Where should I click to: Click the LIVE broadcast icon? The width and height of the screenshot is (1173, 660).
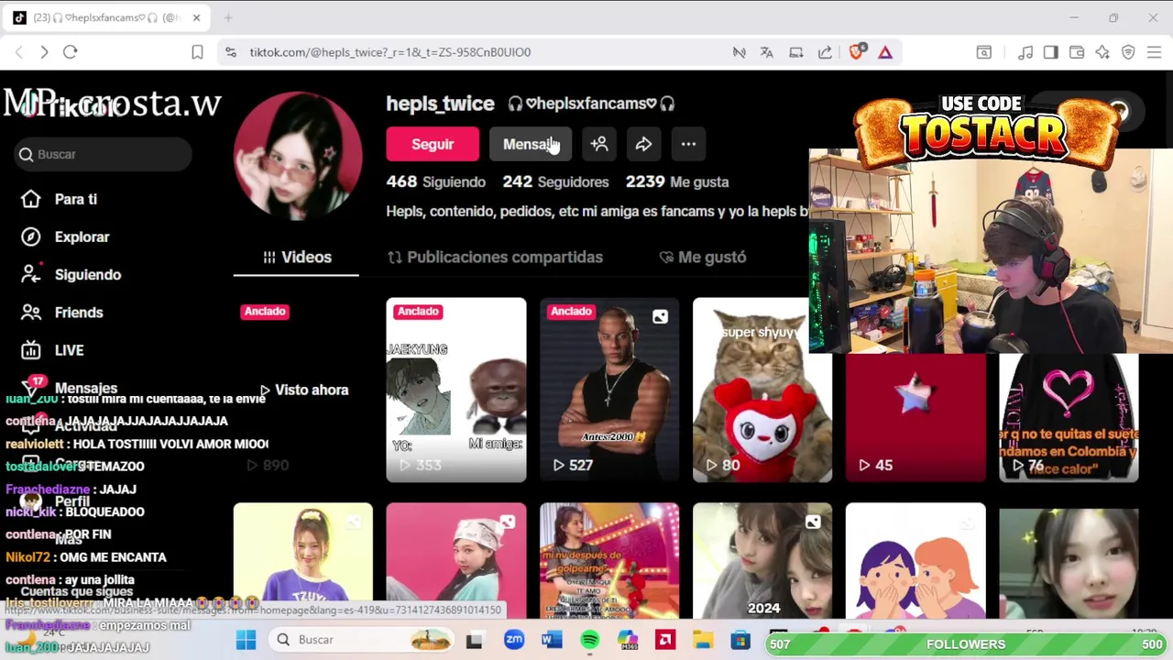tap(31, 350)
